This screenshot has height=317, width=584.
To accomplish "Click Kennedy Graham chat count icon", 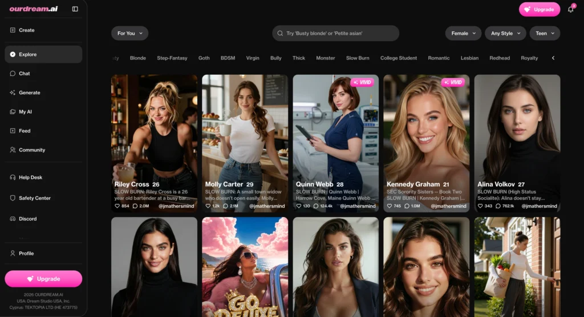I will click(407, 206).
